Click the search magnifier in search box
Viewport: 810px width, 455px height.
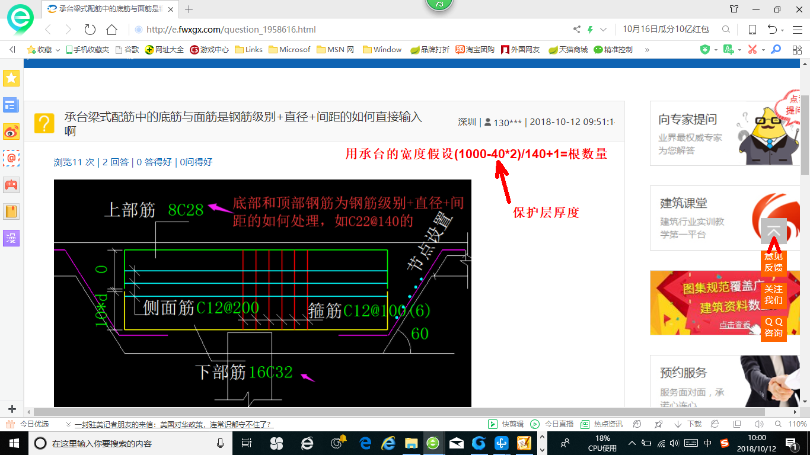pyautogui.click(x=726, y=30)
